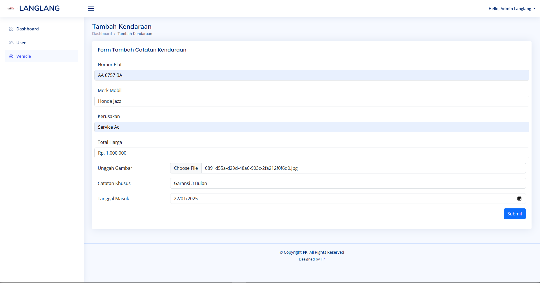Click the Catatan Khusus field

pos(348,183)
